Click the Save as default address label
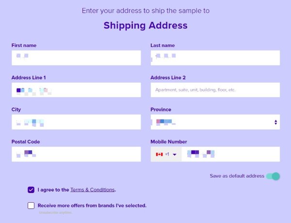Viewport: 291px width, 223px height. point(237,176)
